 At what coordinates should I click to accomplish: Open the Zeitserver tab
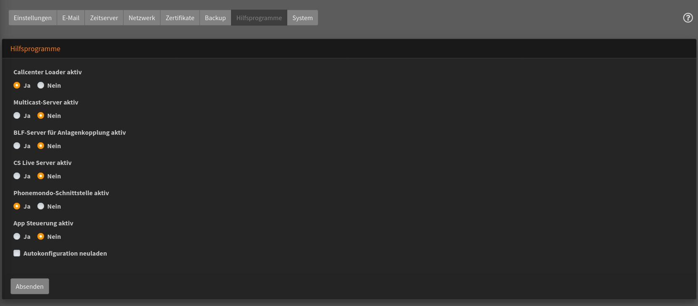click(104, 18)
